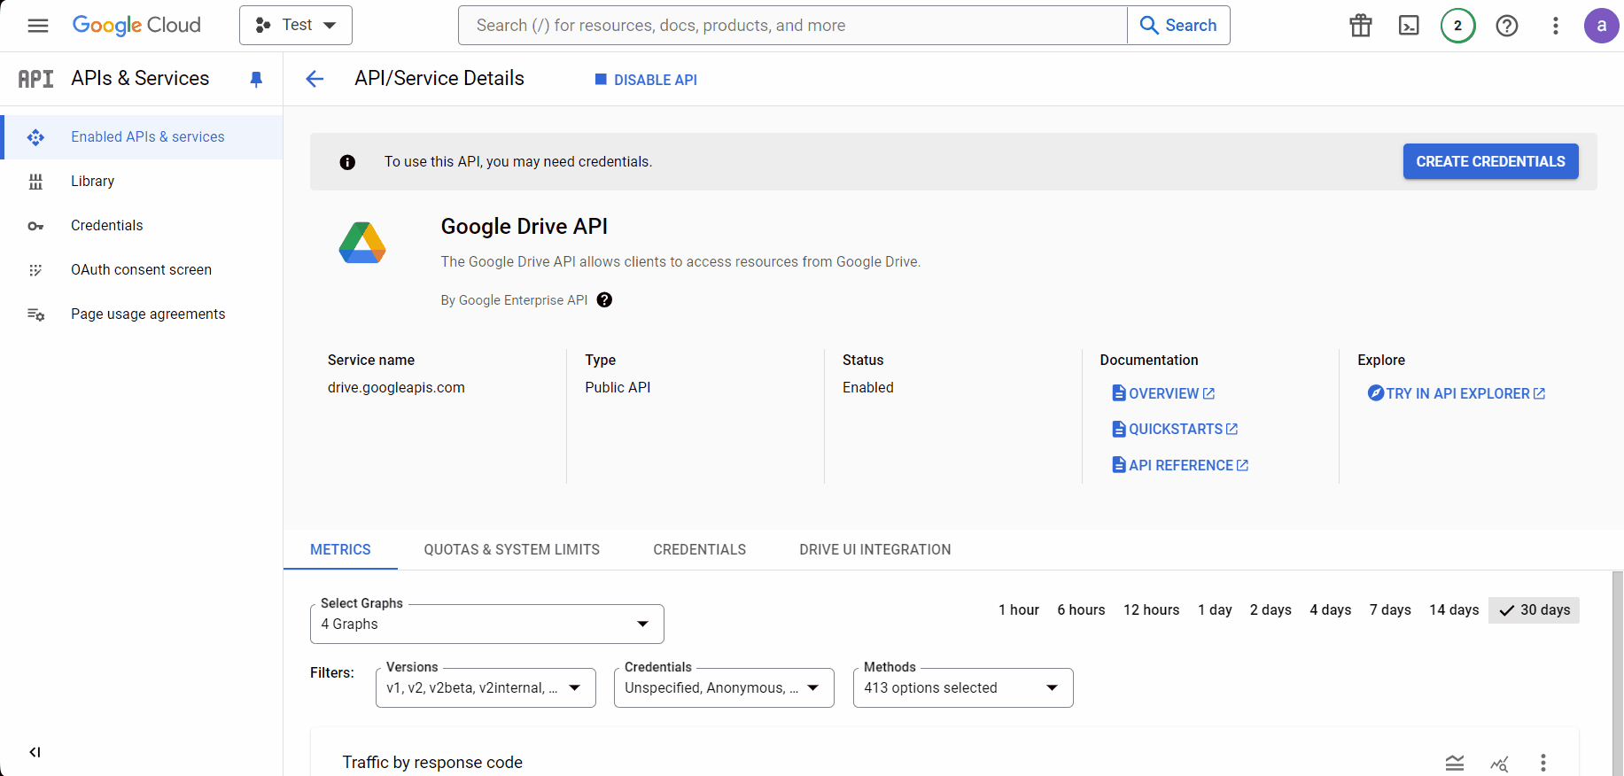Open Enabled APIs & services in sidebar
Image resolution: width=1624 pixels, height=776 pixels.
(x=142, y=137)
